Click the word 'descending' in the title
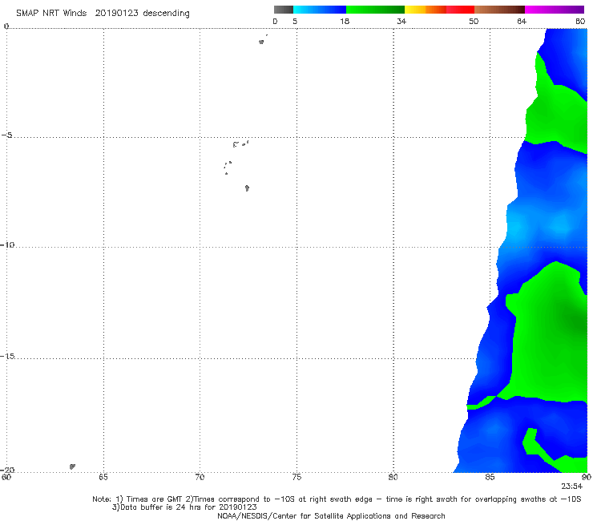This screenshot has width=593, height=521. [166, 14]
